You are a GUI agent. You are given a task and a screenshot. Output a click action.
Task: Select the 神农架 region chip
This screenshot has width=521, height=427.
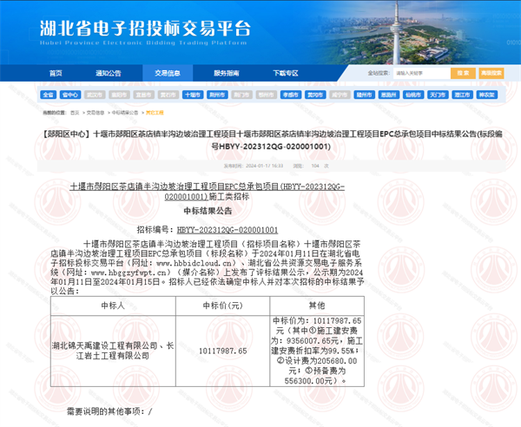[486, 95]
